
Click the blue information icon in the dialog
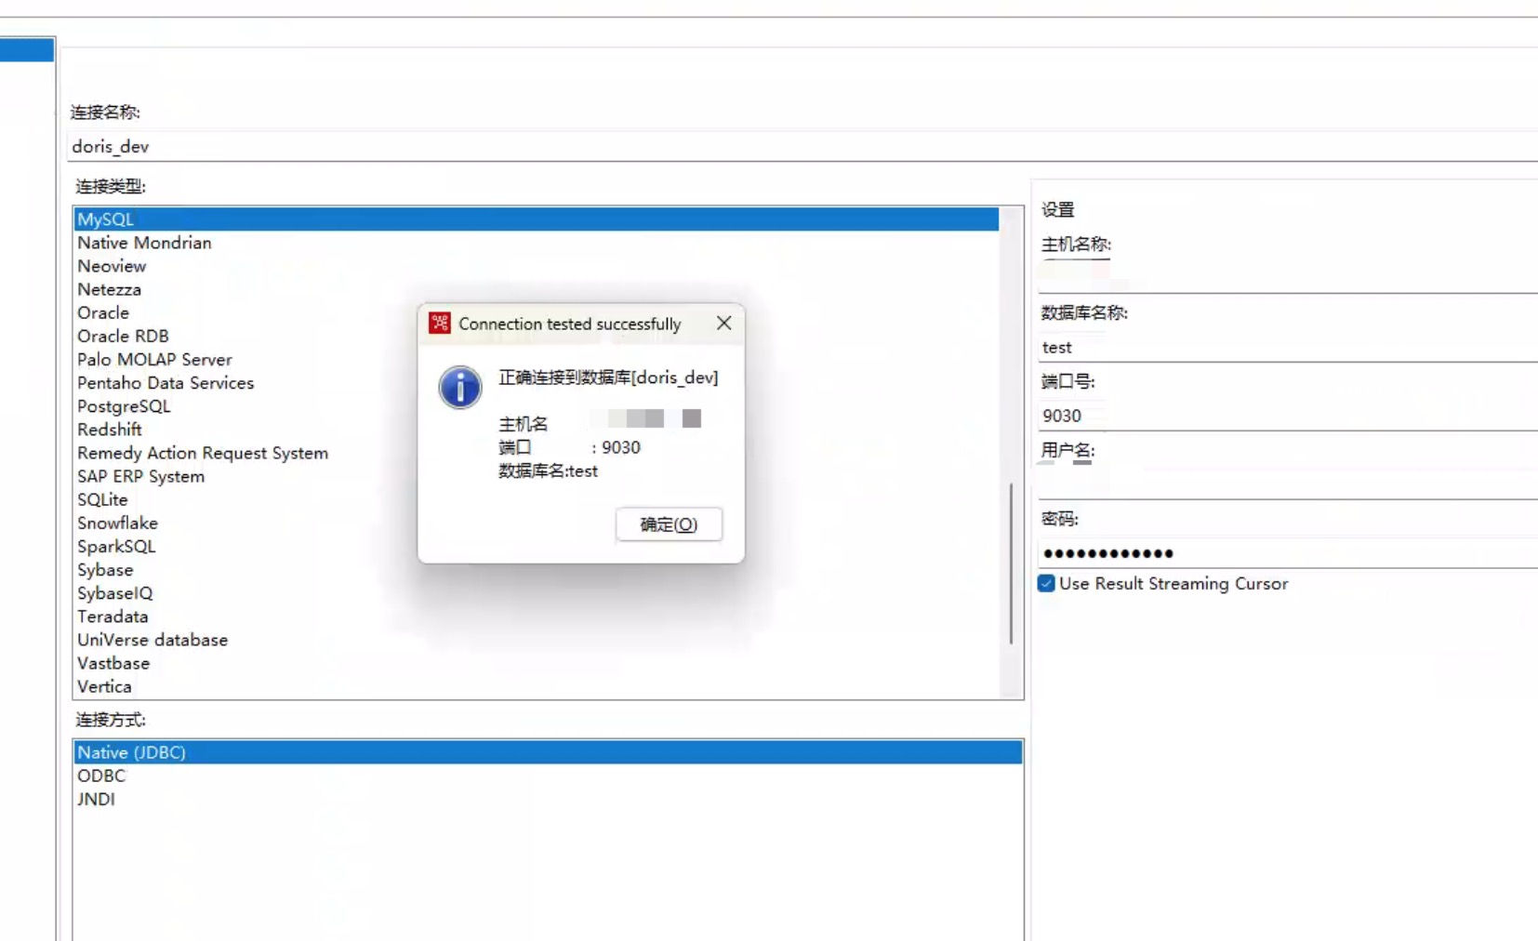coord(460,387)
